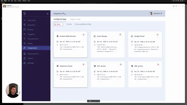Open the Help menu in the menu bar
This screenshot has width=187, height=105.
pos(29,1)
